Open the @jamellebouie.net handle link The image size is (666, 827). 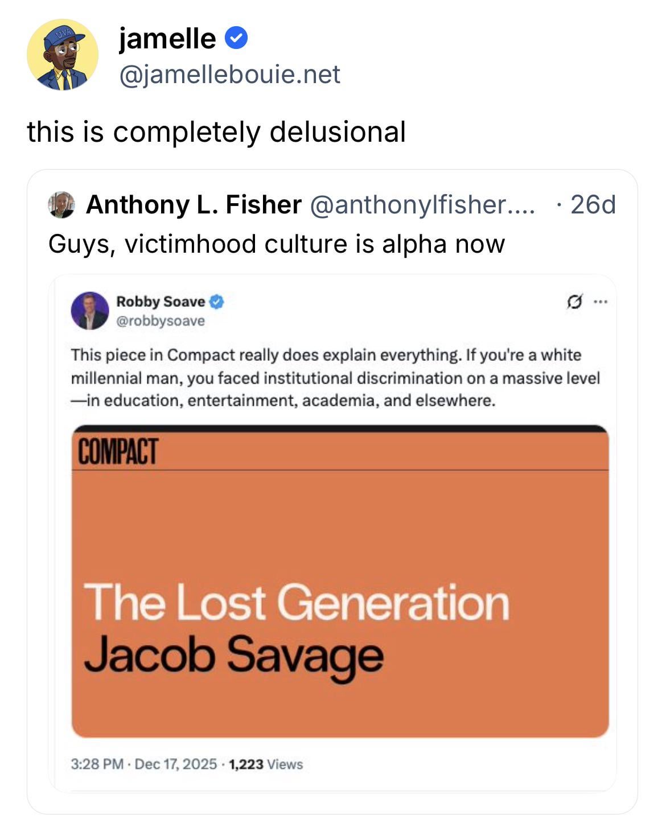click(x=229, y=74)
